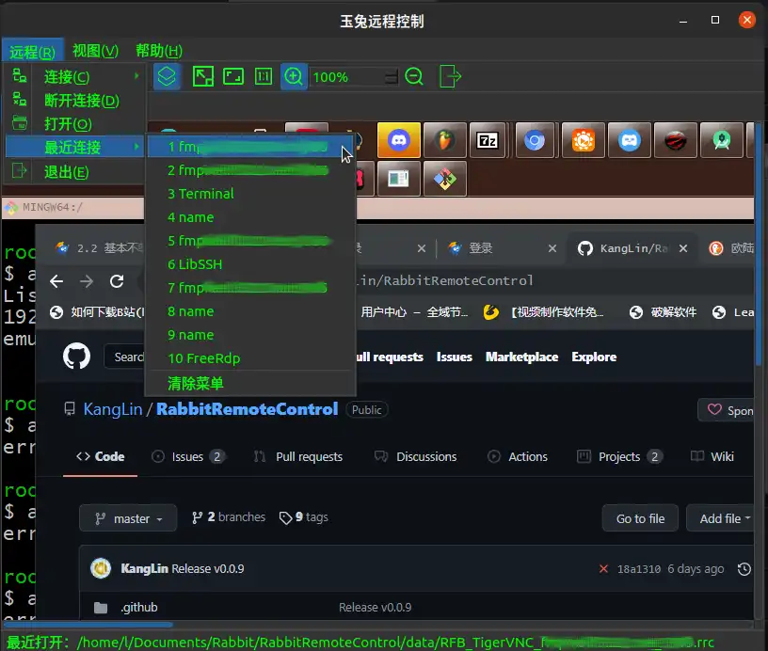Click the Chromium browser icon
Image resolution: width=768 pixels, height=651 pixels.
click(535, 140)
